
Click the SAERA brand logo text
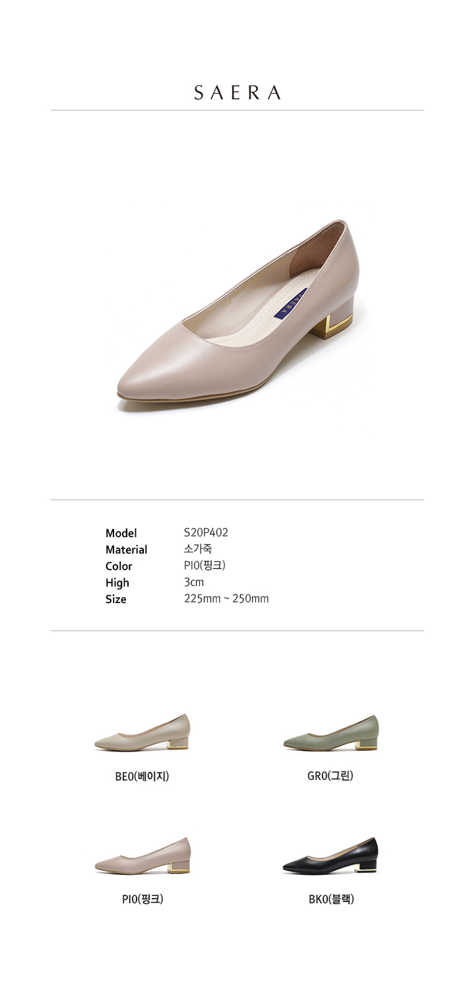coord(237,93)
